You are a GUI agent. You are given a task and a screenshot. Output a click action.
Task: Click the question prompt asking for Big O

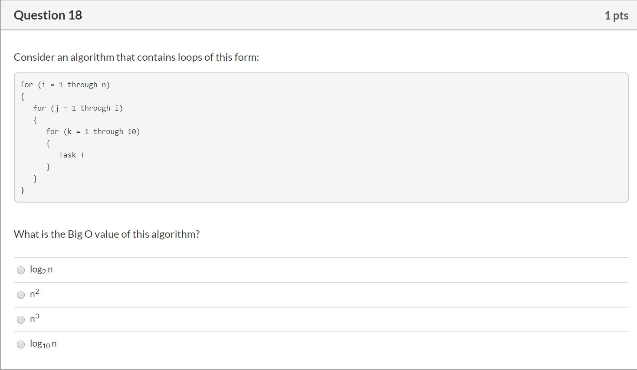(106, 234)
